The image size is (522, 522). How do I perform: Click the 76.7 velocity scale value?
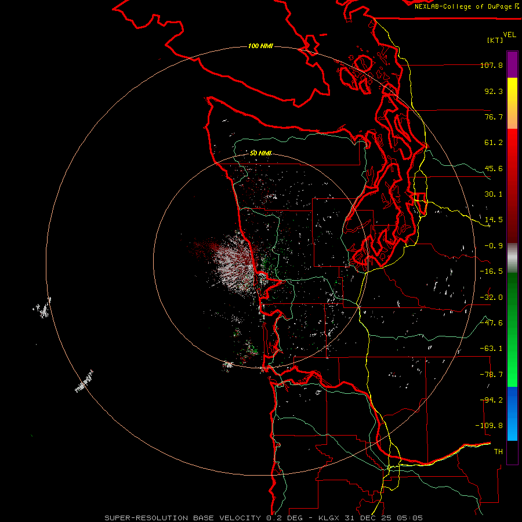tap(494, 117)
